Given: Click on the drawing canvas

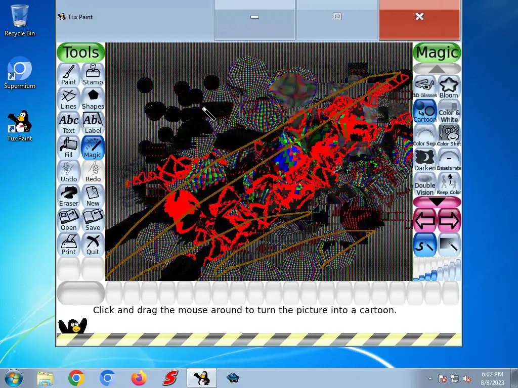Looking at the screenshot, I should point(259,161).
